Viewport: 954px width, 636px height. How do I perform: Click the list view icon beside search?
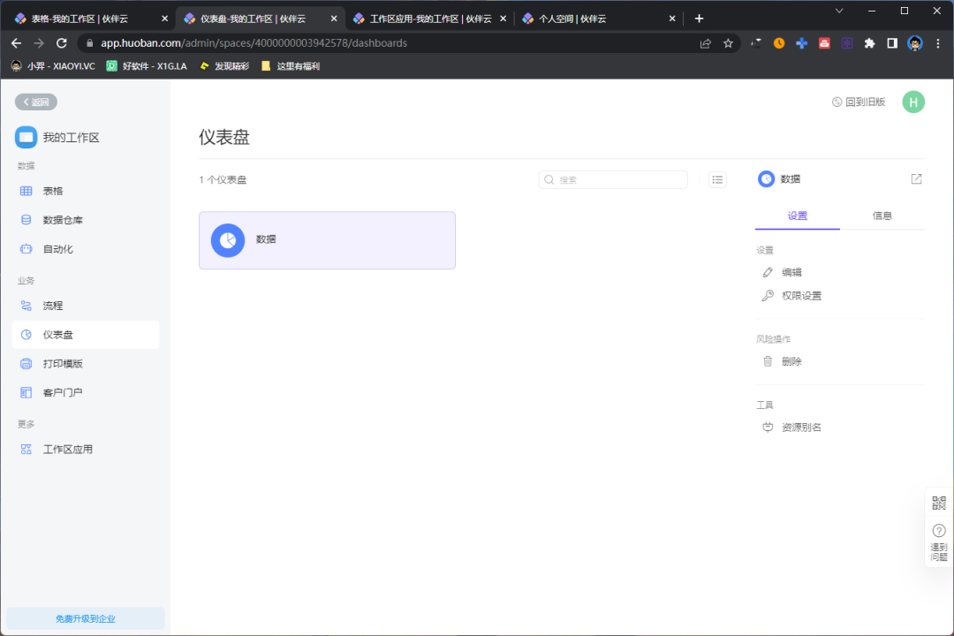tap(717, 179)
